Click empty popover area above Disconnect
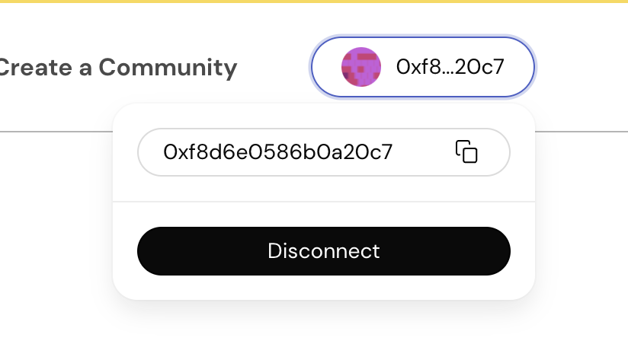The image size is (628, 344). (324, 214)
